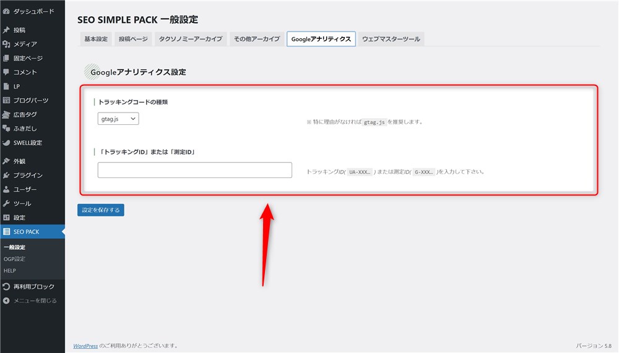Collapse sidebar via メニューを閉じる
The width and height of the screenshot is (619, 353).
point(32,300)
